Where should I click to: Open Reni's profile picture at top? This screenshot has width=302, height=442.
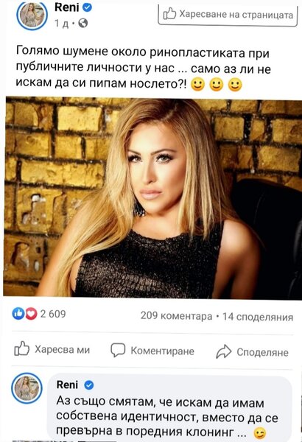(x=32, y=15)
